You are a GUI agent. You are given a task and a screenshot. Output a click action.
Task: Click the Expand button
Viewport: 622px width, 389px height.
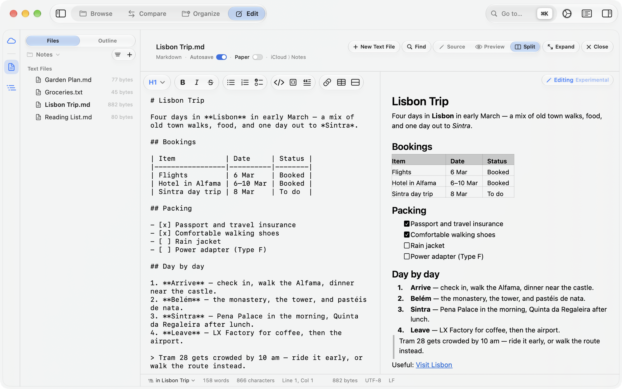pos(561,47)
